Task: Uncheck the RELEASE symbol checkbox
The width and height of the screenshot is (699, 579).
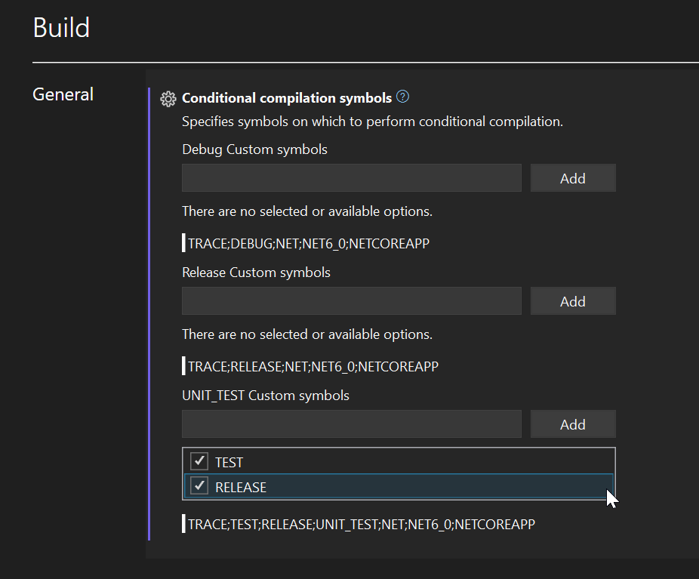Action: coord(199,486)
